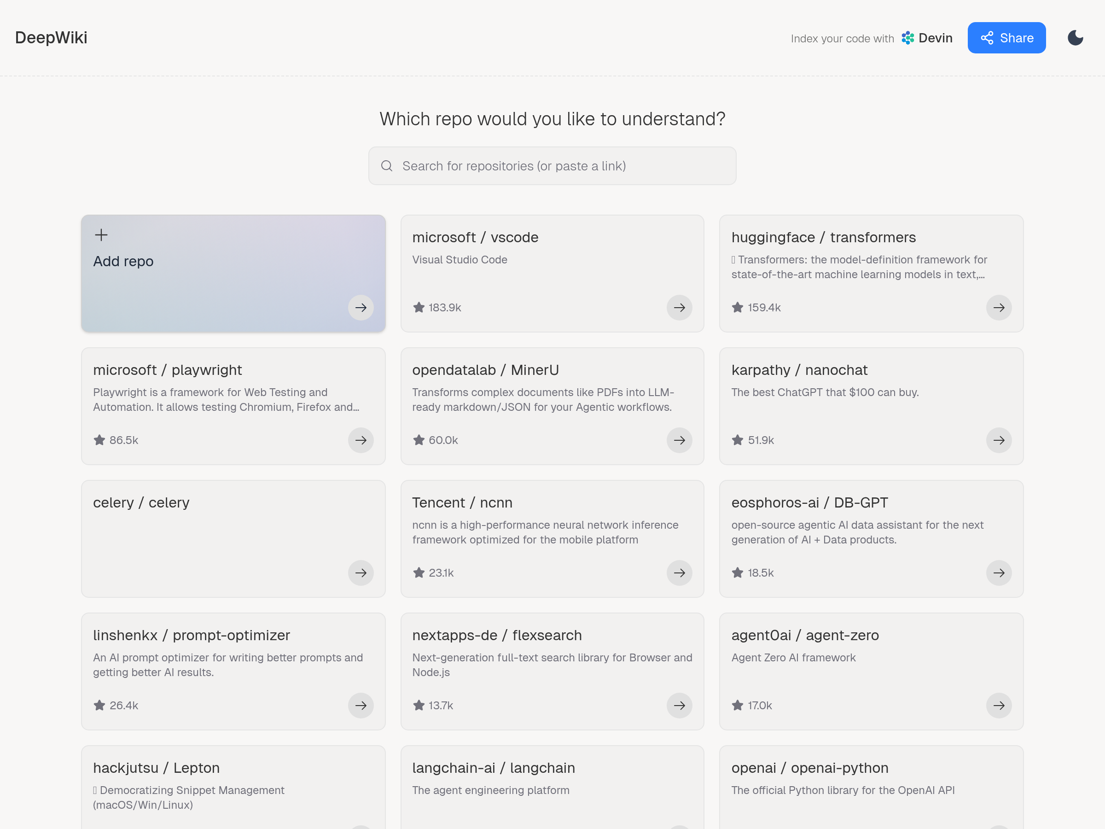Click the DeepWiki logo
Image resolution: width=1105 pixels, height=829 pixels.
[51, 38]
